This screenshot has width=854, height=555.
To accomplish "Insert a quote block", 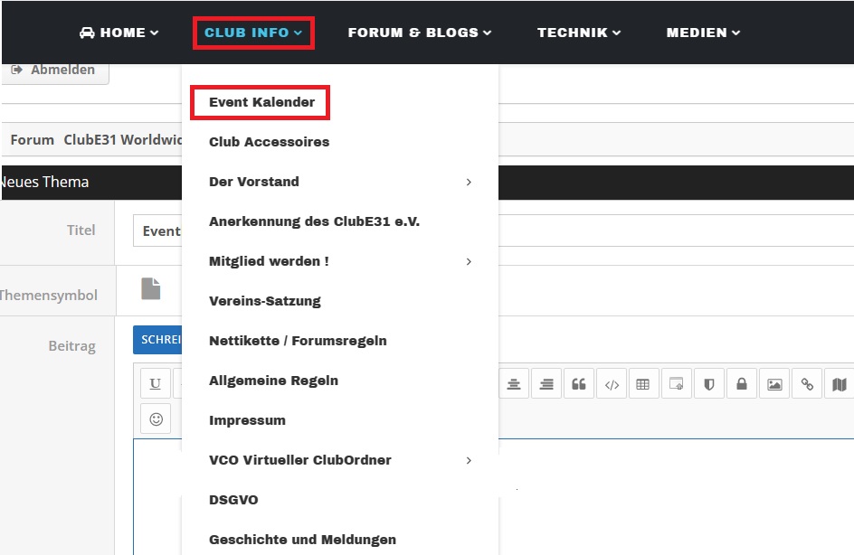I will pyautogui.click(x=579, y=384).
